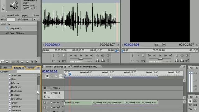This screenshot has height=112, width=199.
Task: Step back one frame in Source monitor
Action: [76, 56]
